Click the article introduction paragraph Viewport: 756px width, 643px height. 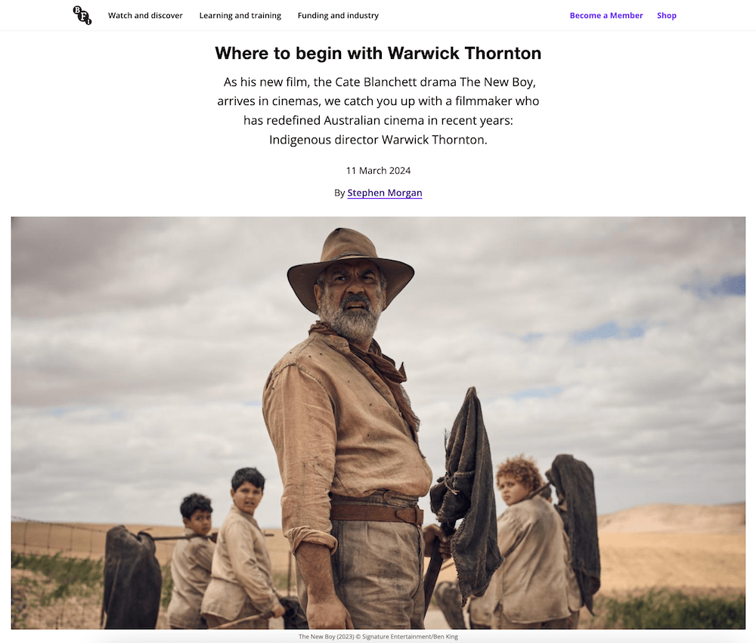point(378,111)
